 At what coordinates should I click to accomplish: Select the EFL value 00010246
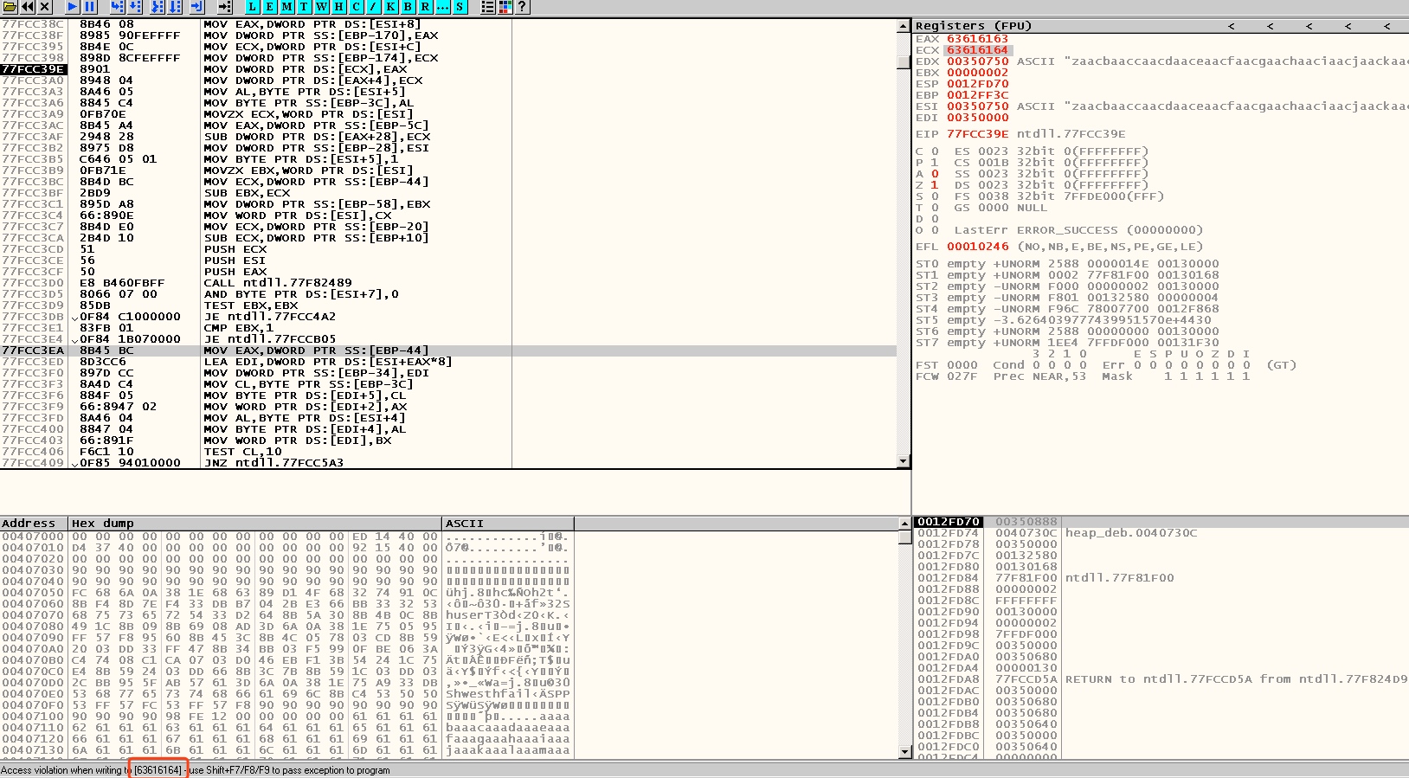pyautogui.click(x=977, y=247)
